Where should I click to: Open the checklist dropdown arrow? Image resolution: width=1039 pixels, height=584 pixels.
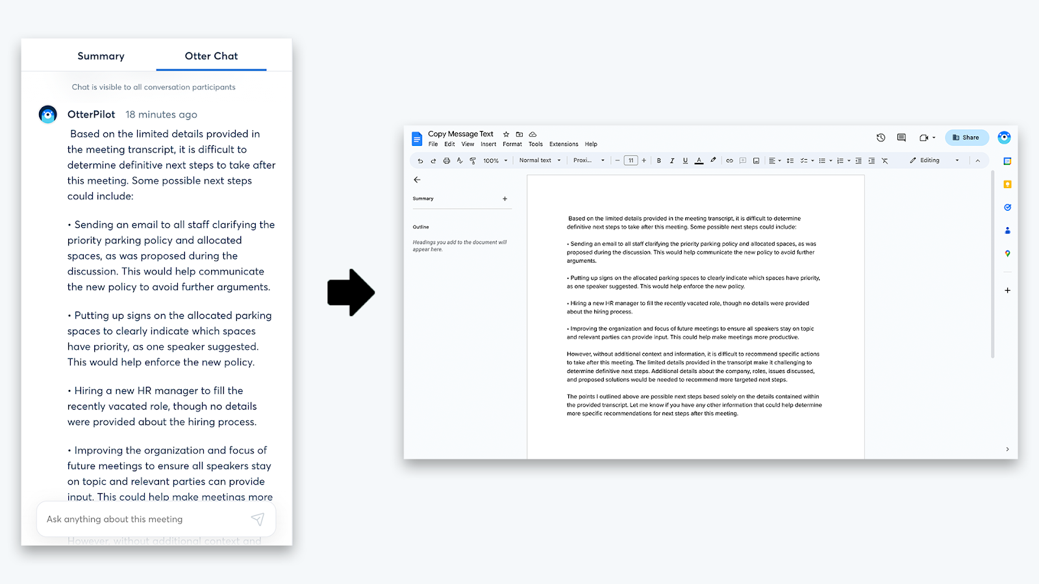tap(812, 160)
